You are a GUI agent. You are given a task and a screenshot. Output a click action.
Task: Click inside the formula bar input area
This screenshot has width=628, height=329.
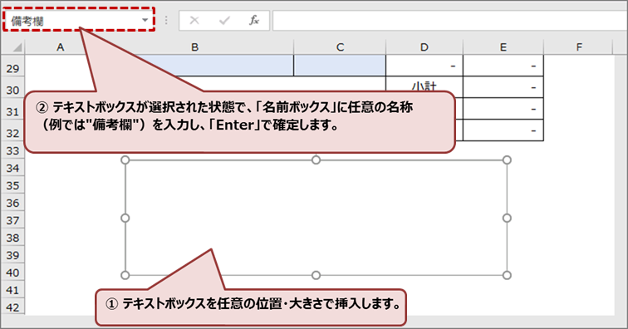(x=449, y=21)
